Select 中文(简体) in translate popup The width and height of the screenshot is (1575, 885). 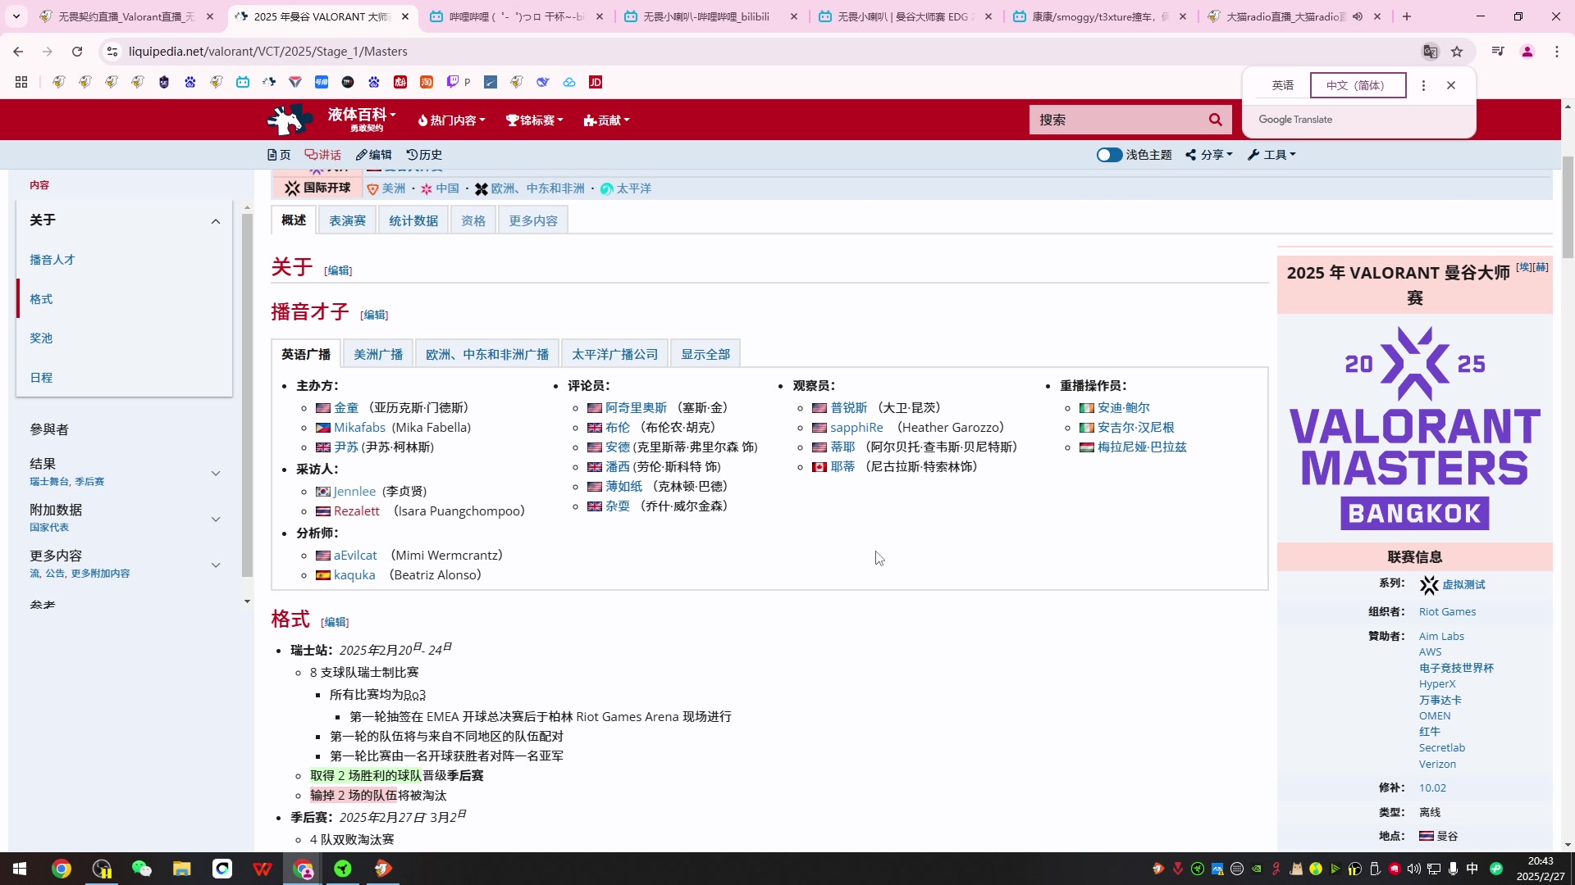pyautogui.click(x=1358, y=85)
